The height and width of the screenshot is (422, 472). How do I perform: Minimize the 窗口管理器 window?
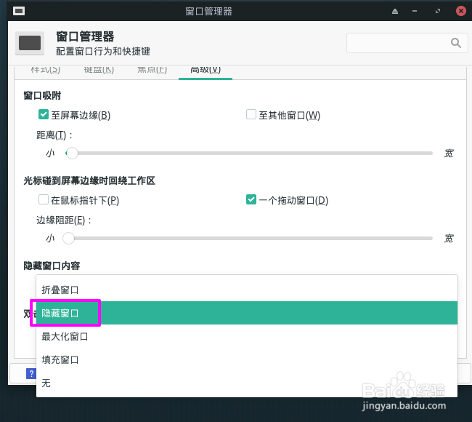coord(415,11)
